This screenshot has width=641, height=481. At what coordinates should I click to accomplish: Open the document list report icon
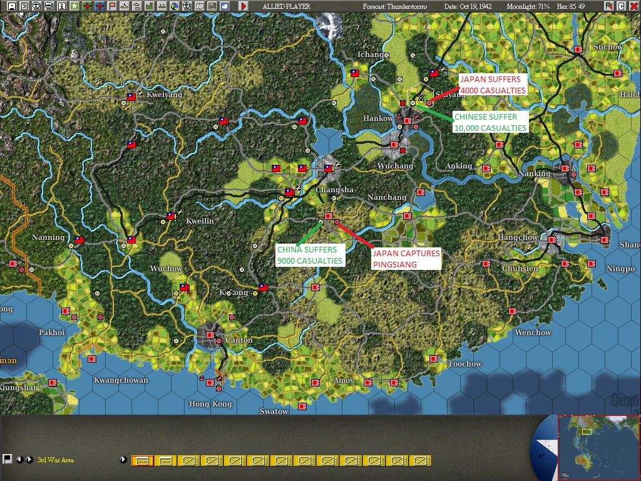[x=24, y=6]
